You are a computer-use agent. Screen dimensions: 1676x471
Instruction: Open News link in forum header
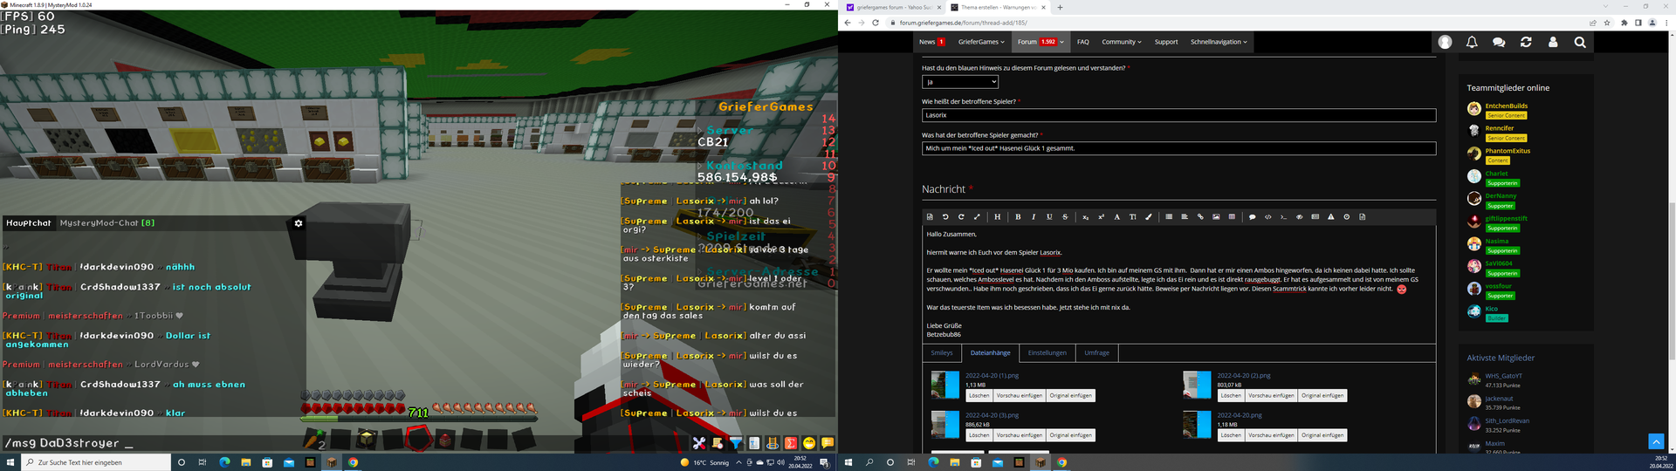point(931,42)
